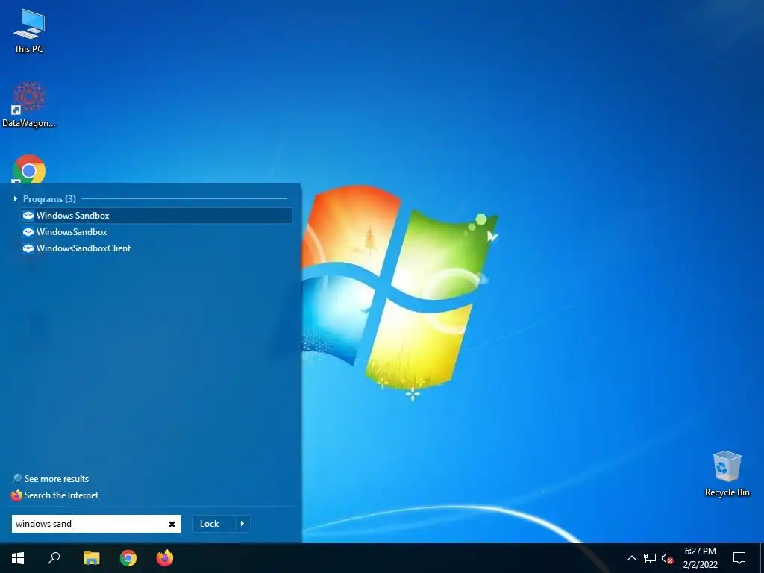764x573 pixels.
Task: Launch Firefox from the taskbar
Action: click(165, 558)
